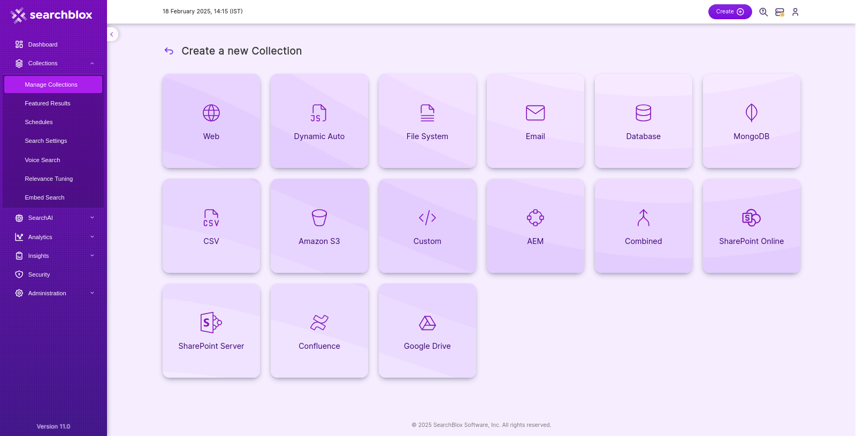Click the Dynamic Auto label
Image resolution: width=856 pixels, height=436 pixels.
click(319, 136)
